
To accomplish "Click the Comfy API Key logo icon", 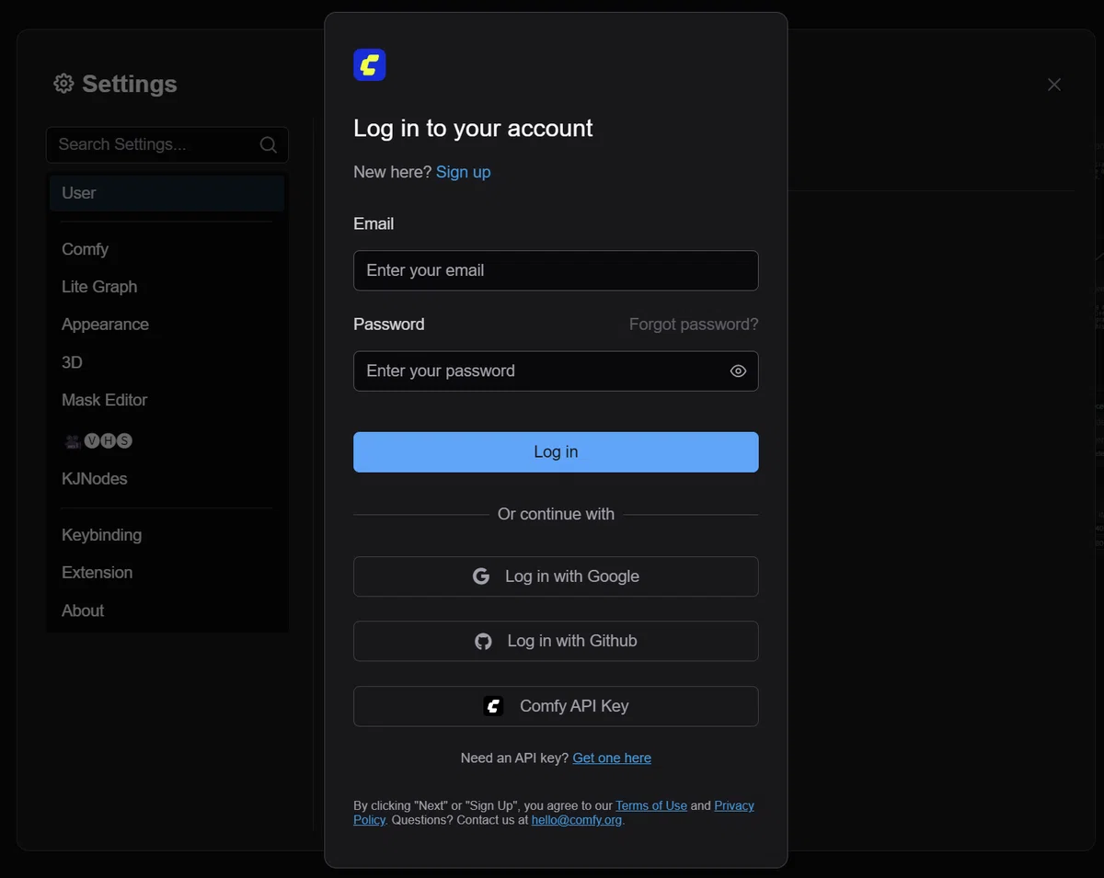I will tap(493, 706).
